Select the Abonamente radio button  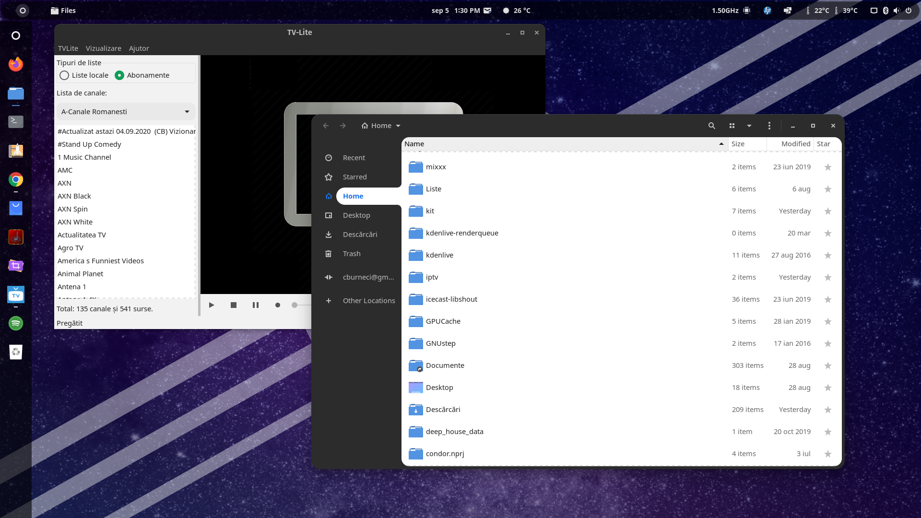(x=119, y=75)
